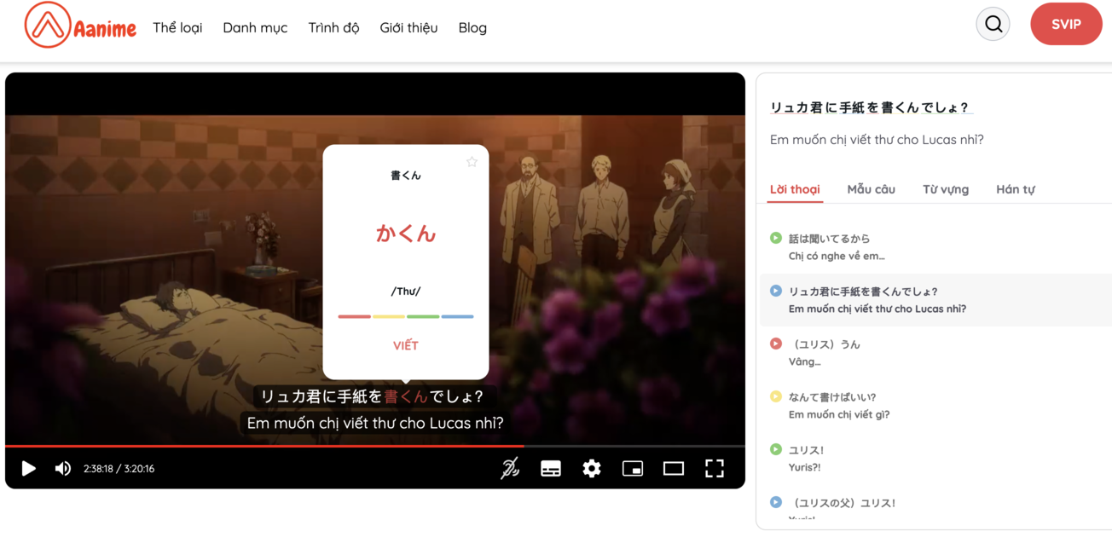Seek using the red progress bar

point(375,446)
